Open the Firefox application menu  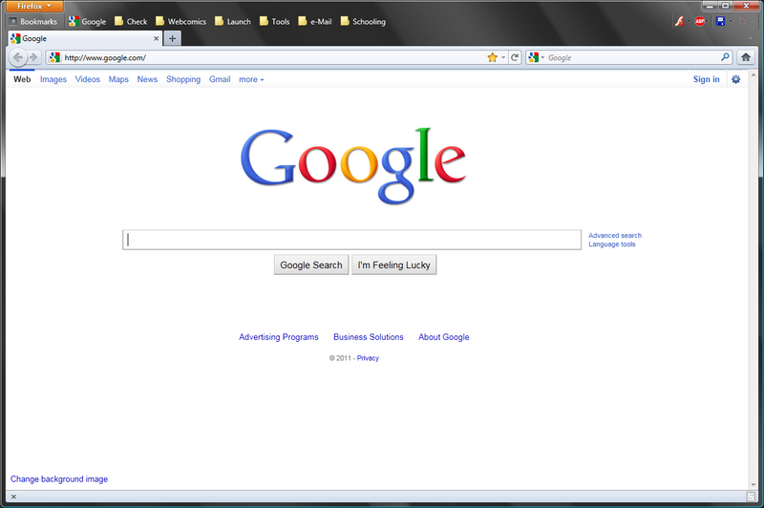click(x=33, y=7)
